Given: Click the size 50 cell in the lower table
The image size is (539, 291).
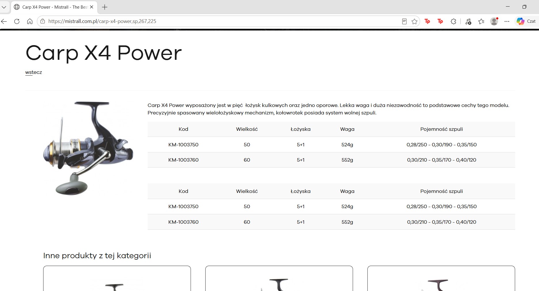Looking at the screenshot, I should pyautogui.click(x=247, y=206).
